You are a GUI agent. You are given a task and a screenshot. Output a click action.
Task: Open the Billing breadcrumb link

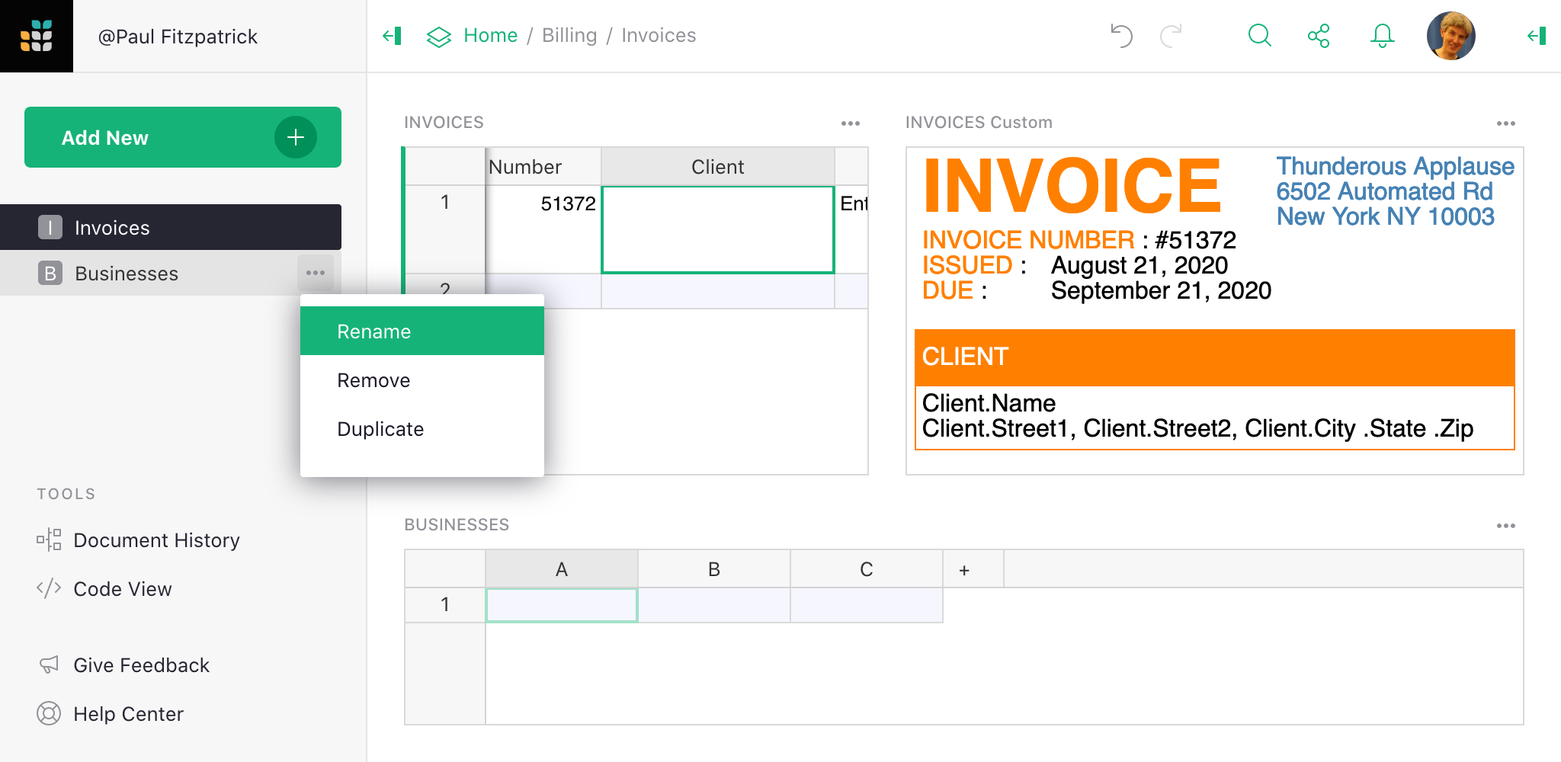(569, 35)
